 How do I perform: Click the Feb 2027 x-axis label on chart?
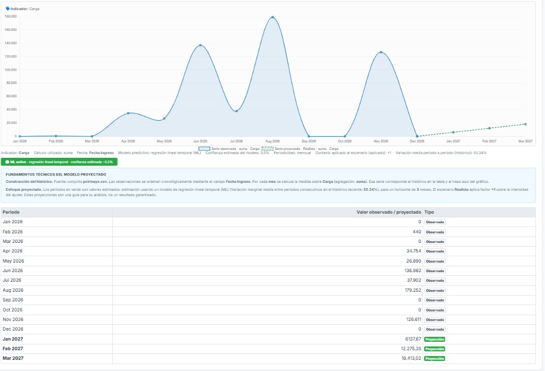490,141
